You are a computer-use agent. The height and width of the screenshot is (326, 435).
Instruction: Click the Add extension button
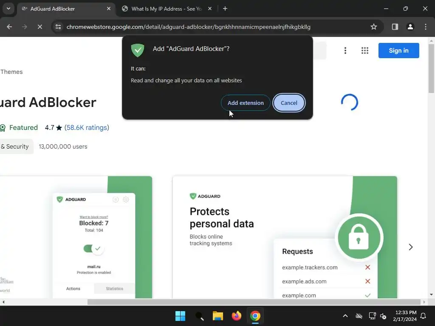click(246, 103)
